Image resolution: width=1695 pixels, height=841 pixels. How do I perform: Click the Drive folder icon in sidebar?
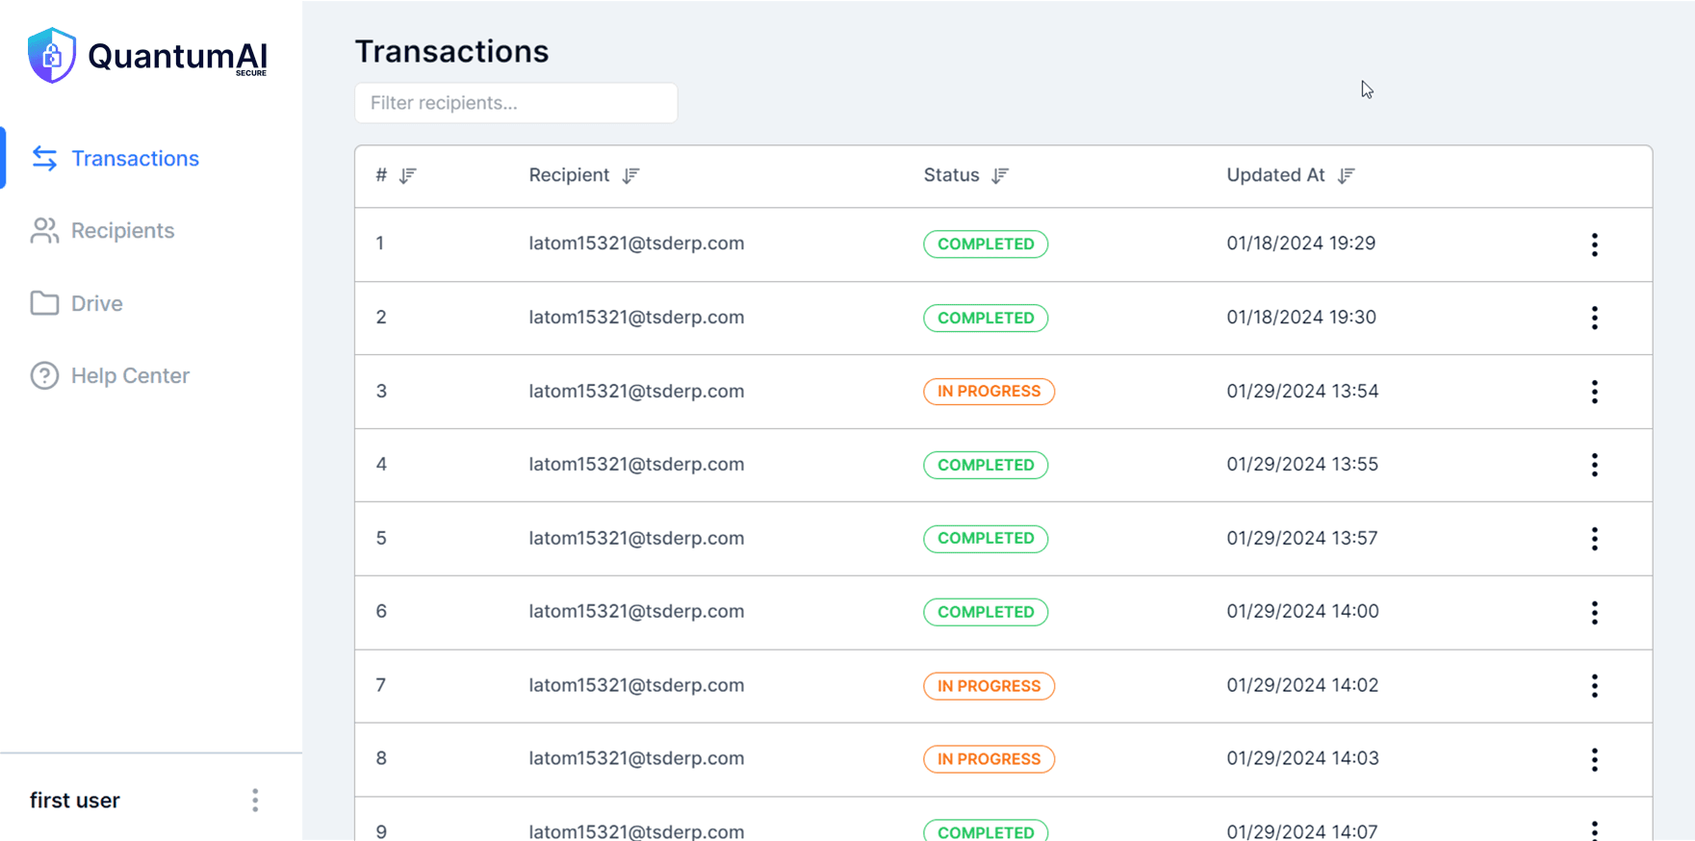44,303
